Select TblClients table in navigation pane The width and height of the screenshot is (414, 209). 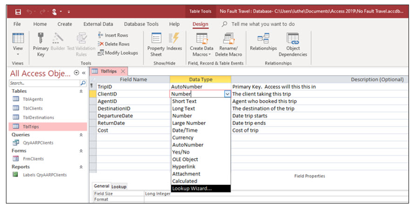(x=33, y=108)
